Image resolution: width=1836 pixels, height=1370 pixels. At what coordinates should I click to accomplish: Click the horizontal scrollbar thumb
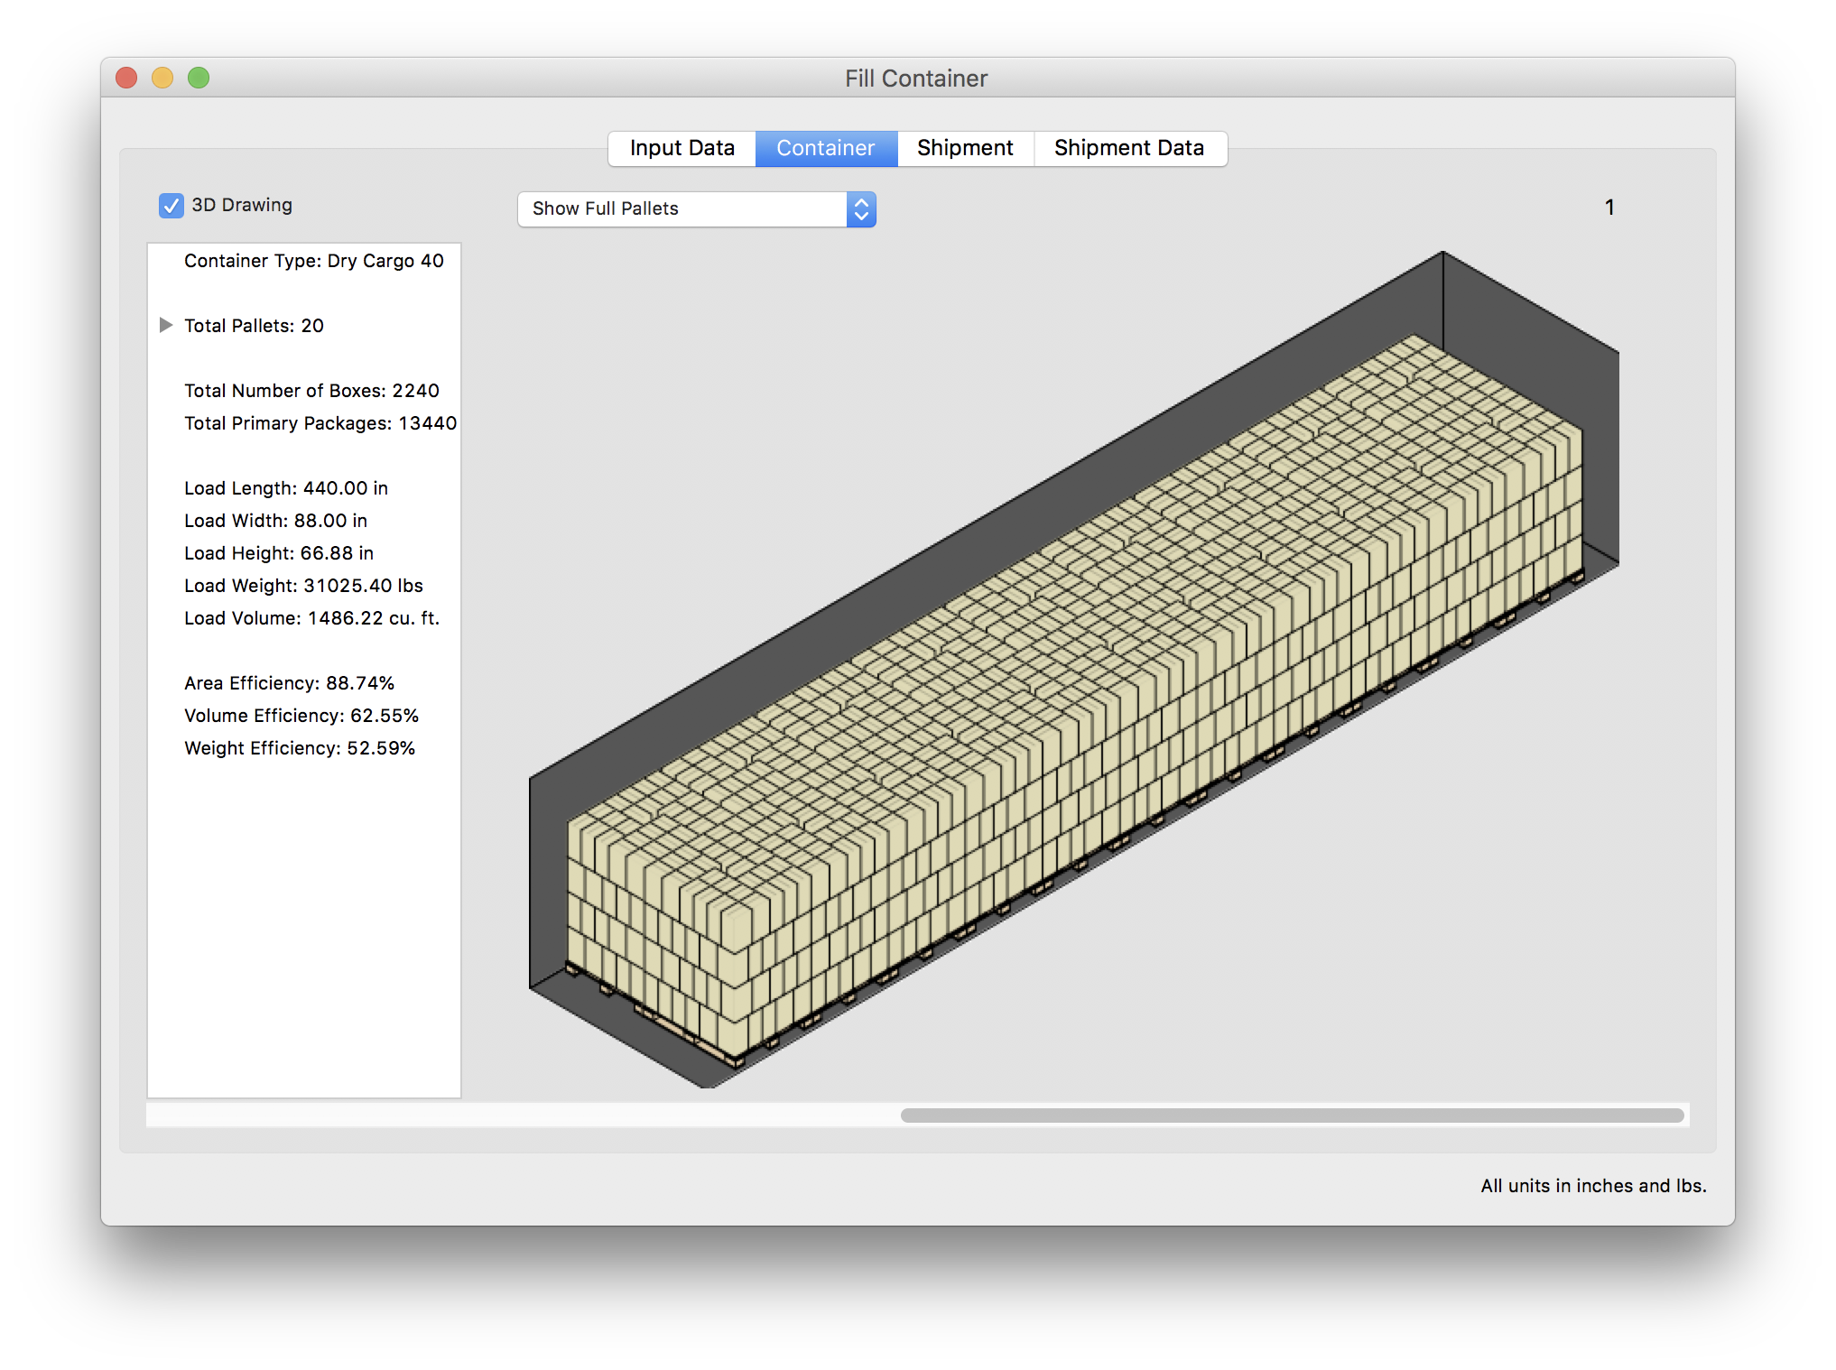tap(1291, 1115)
